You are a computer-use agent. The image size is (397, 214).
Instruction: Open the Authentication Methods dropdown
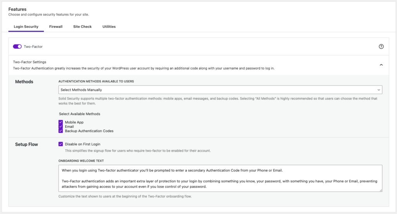click(x=220, y=90)
